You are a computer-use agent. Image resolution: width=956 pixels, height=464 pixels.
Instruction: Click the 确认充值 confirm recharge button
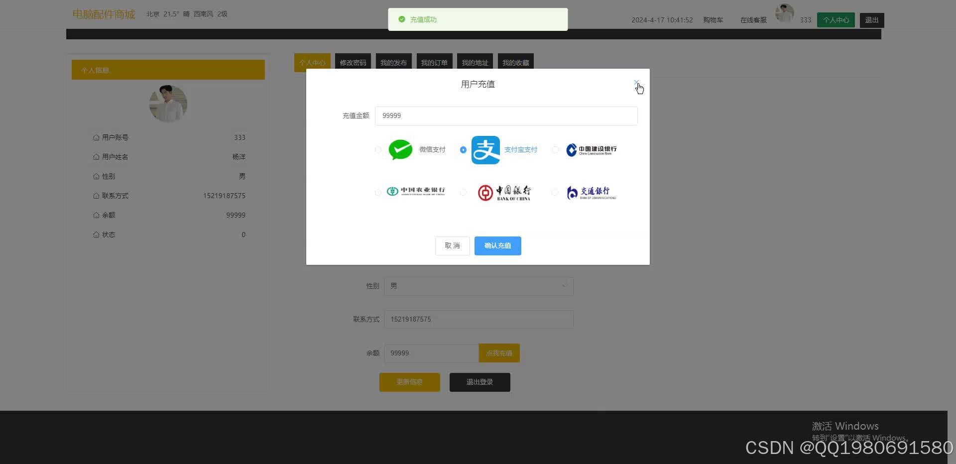pos(497,245)
